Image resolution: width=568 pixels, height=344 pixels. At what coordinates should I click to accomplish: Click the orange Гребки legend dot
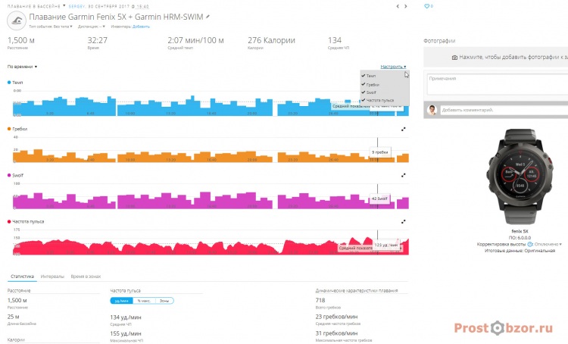[x=9, y=129]
